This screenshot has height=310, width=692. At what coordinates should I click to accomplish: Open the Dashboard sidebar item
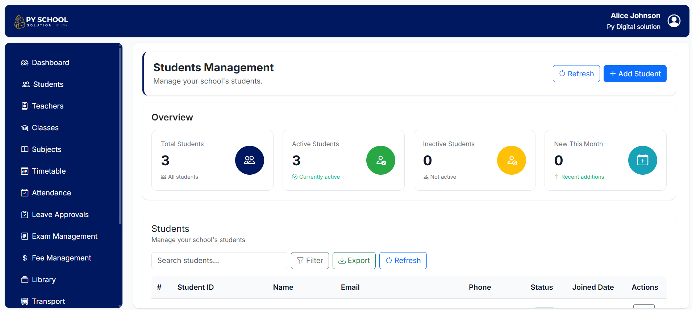click(x=45, y=63)
